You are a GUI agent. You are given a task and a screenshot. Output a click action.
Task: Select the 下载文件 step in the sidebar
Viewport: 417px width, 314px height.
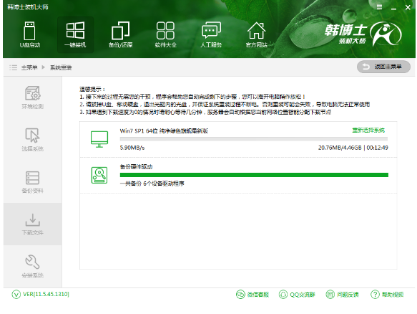click(32, 224)
